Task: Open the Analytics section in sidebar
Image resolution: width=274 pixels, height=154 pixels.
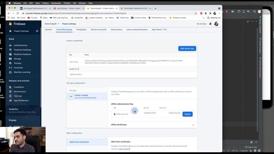Action: coord(14,109)
